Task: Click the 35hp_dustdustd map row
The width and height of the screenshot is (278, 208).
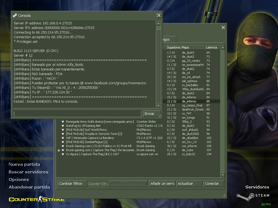Action: 191,89
